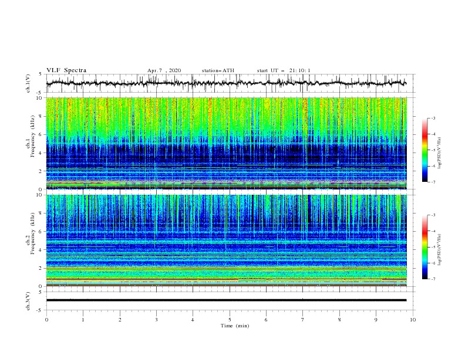Image resolution: width=465 pixels, height=359 pixels.
Task: Click the "Time (min)" axis label
Action: tap(235, 326)
